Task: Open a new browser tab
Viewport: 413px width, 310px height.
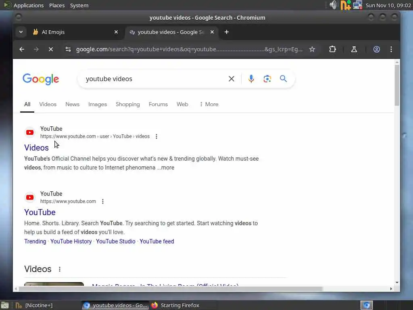Action: pos(227,32)
